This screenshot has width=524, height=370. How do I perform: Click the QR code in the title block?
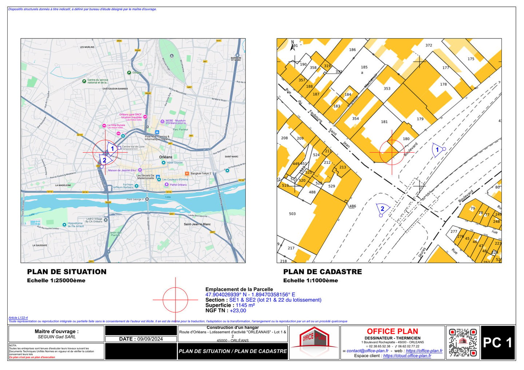pyautogui.click(x=463, y=342)
